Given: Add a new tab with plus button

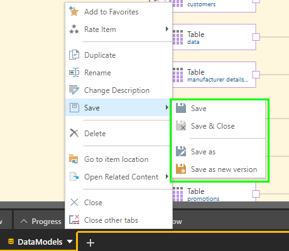Looking at the screenshot, I should point(90,243).
